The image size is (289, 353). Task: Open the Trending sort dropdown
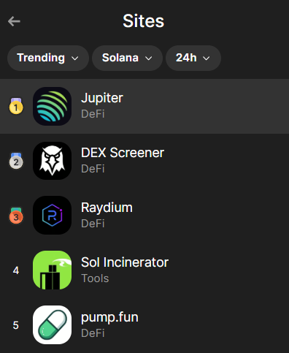coord(48,58)
